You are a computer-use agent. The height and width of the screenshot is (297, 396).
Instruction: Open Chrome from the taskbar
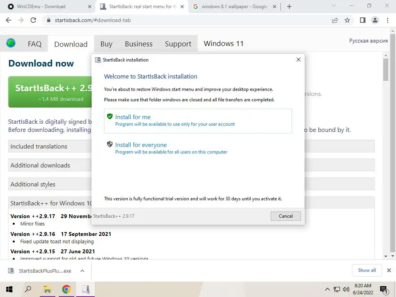67,289
